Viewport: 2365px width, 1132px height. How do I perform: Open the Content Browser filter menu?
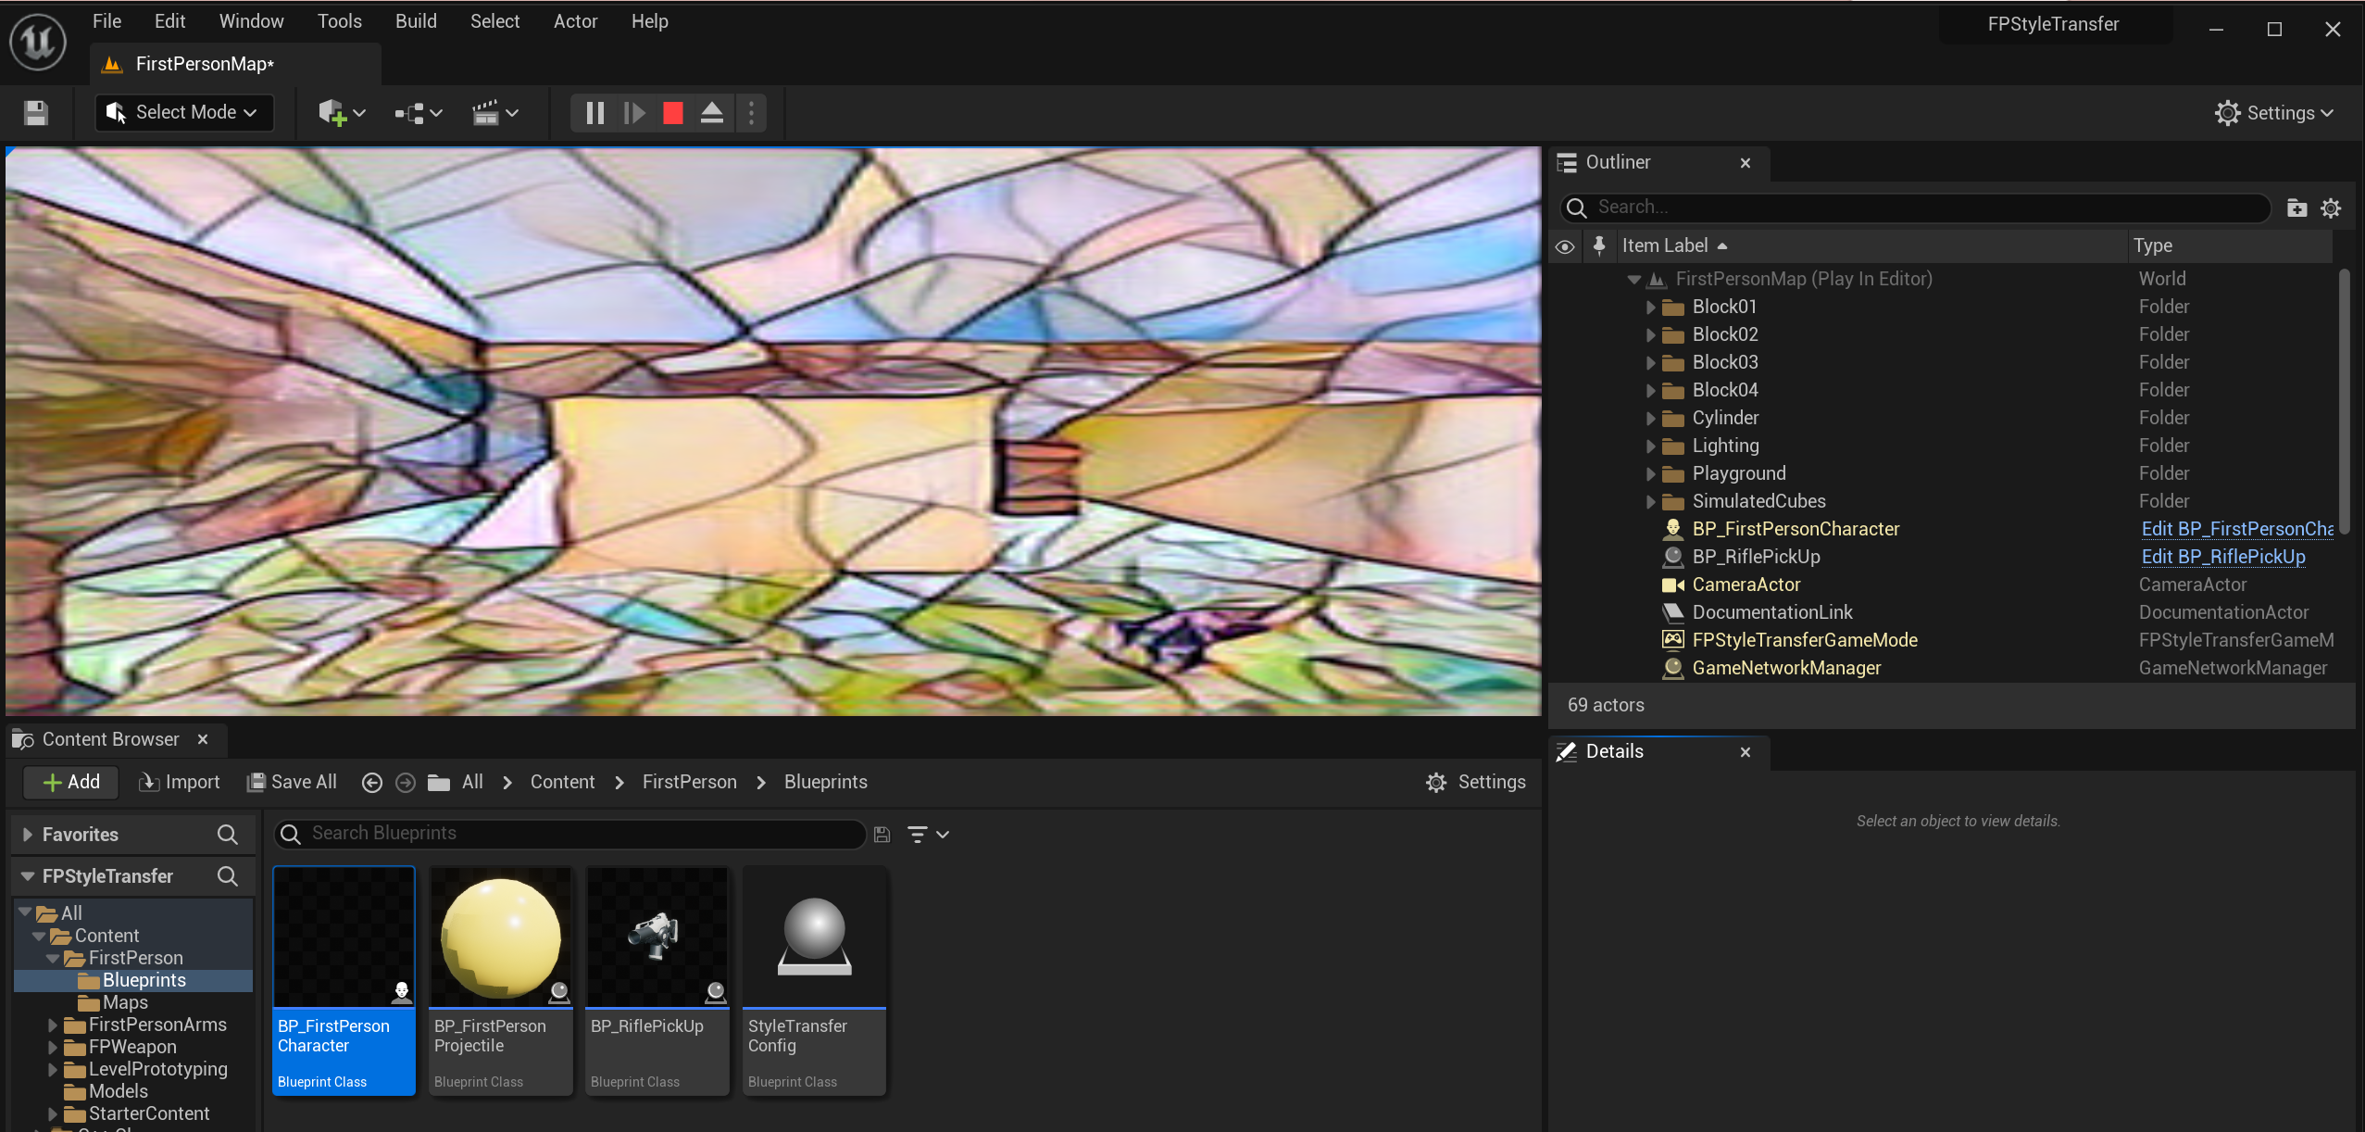(928, 835)
